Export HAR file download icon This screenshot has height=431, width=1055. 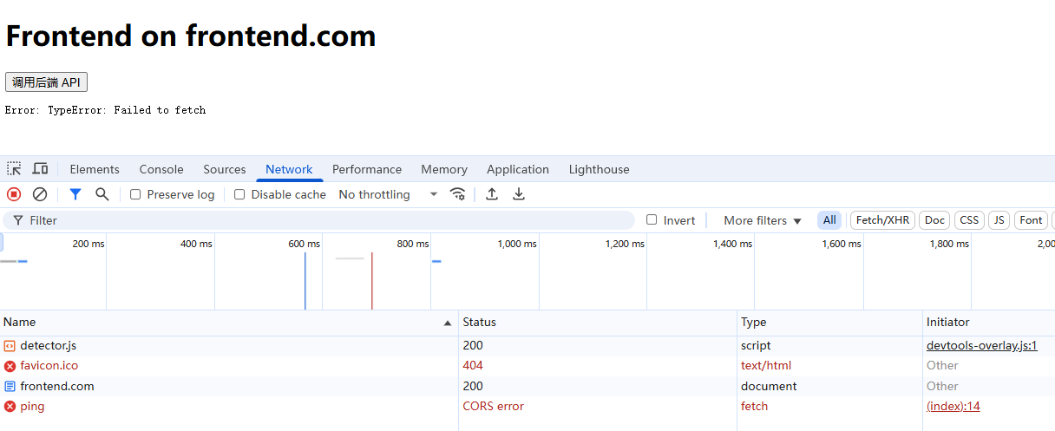pos(519,194)
